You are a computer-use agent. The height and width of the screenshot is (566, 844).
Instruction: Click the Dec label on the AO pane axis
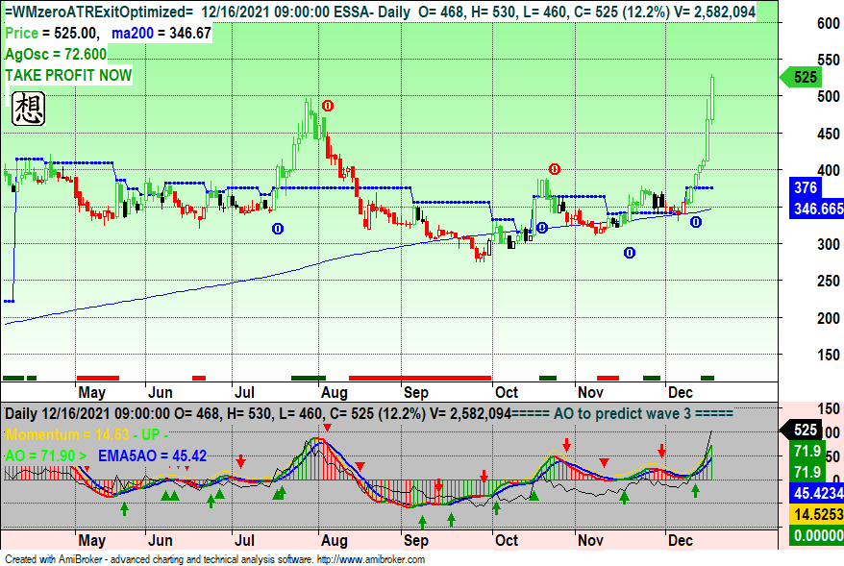tap(681, 541)
